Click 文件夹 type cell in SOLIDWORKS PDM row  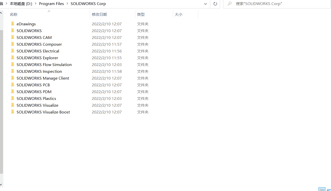[143, 92]
